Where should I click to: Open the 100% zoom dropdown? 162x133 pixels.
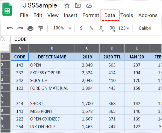tap(62, 28)
